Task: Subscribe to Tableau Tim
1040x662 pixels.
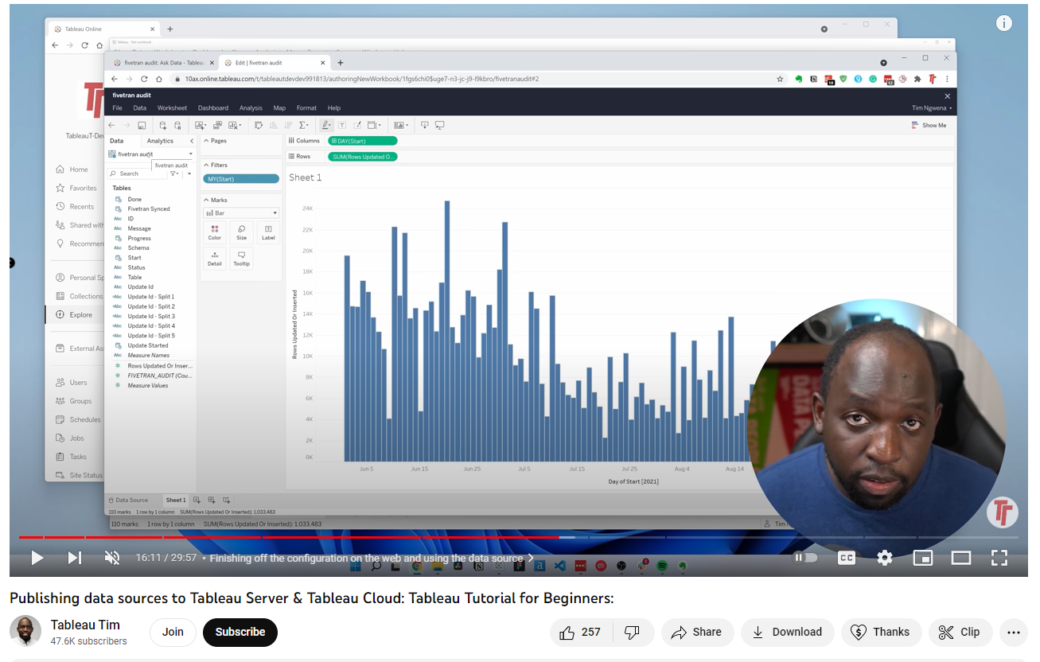Action: click(240, 632)
